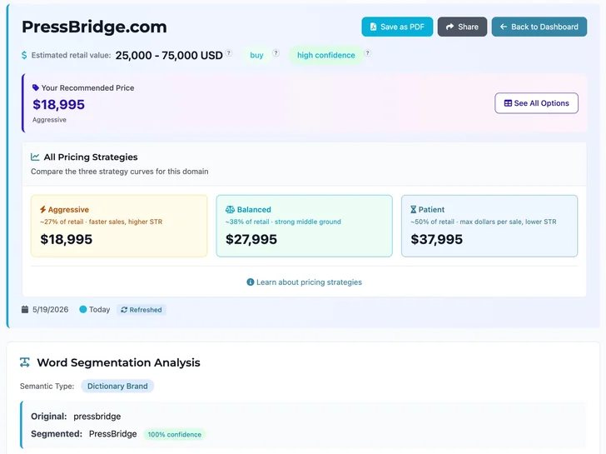Click refresh icon in Refreshed badge
This screenshot has width=606, height=454.
(x=124, y=310)
